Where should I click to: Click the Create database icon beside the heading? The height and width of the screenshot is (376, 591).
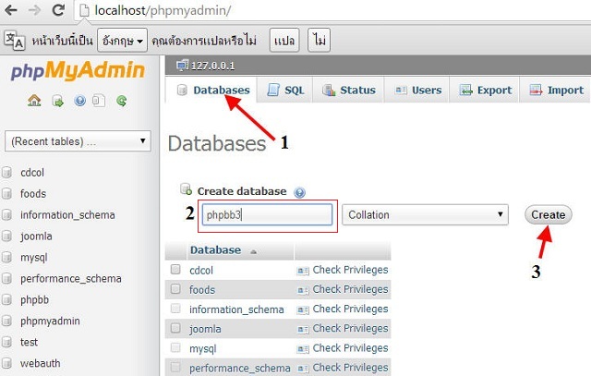186,189
